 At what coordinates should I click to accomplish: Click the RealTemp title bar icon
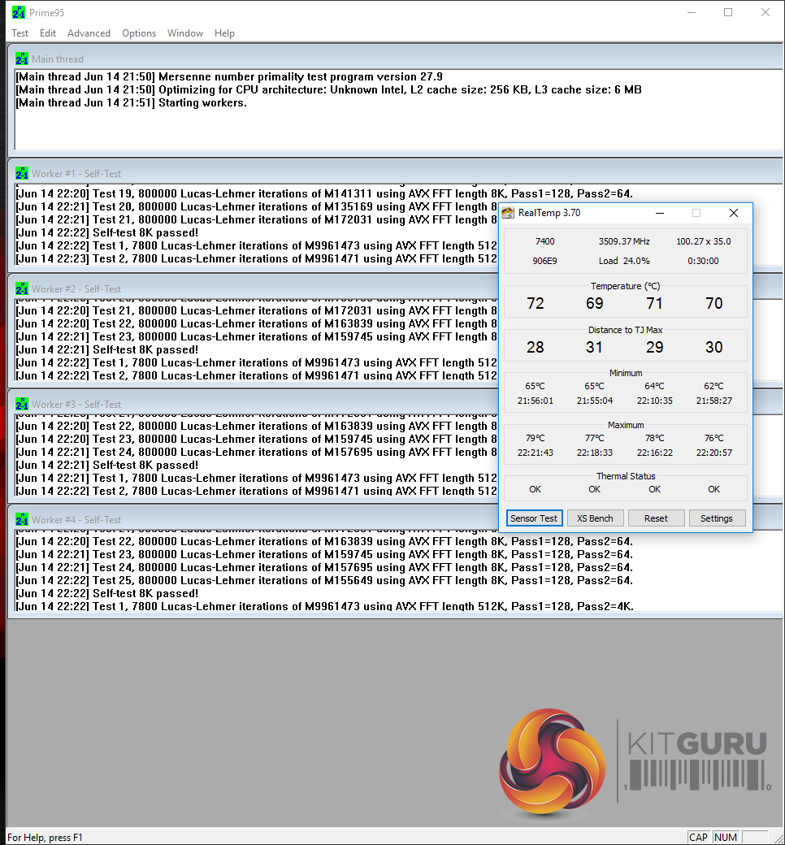click(508, 213)
